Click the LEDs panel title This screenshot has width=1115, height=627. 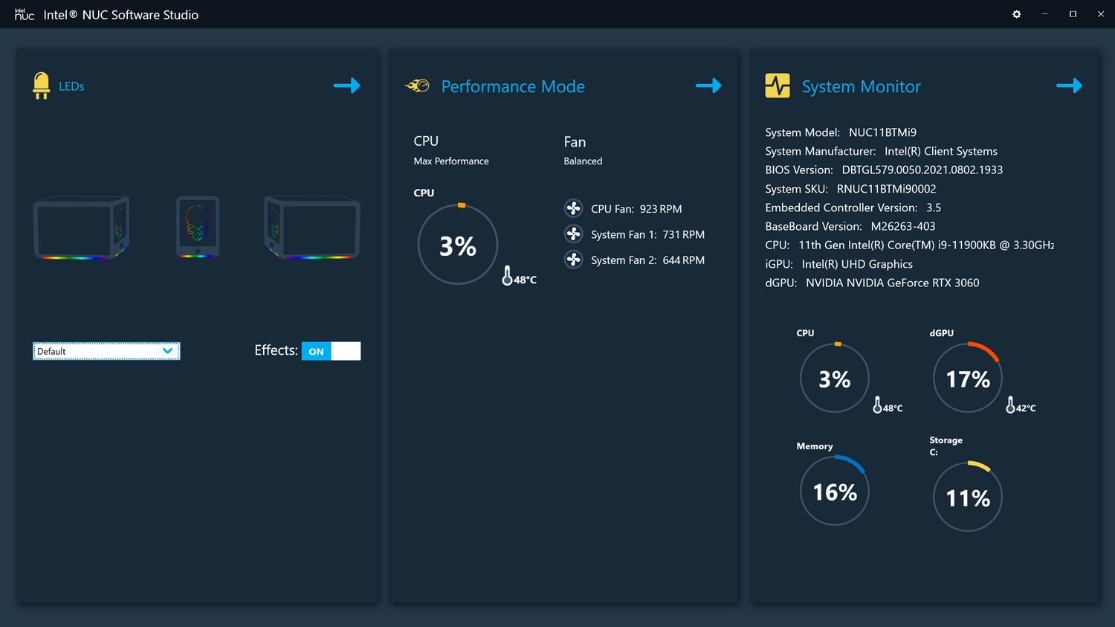point(71,86)
